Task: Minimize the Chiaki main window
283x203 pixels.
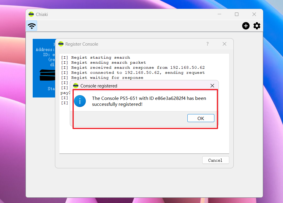Action: pos(219,14)
